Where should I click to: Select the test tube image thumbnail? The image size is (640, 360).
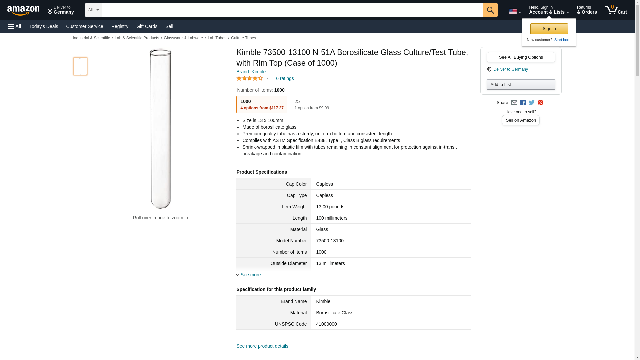80,66
